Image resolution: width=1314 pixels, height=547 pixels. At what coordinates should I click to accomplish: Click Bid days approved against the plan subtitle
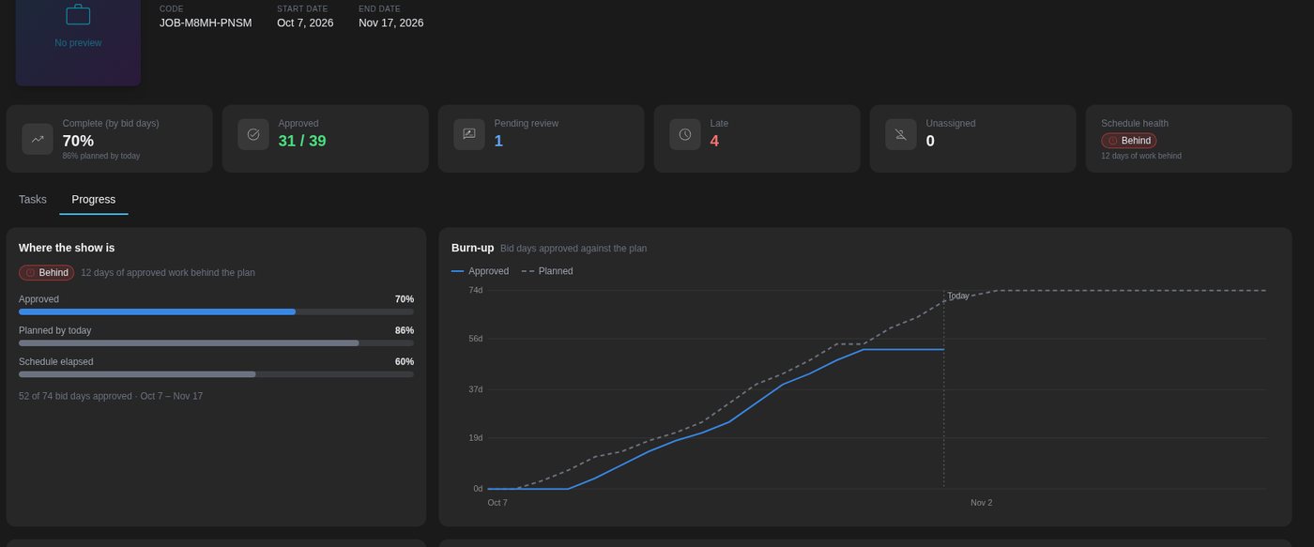[x=573, y=249]
